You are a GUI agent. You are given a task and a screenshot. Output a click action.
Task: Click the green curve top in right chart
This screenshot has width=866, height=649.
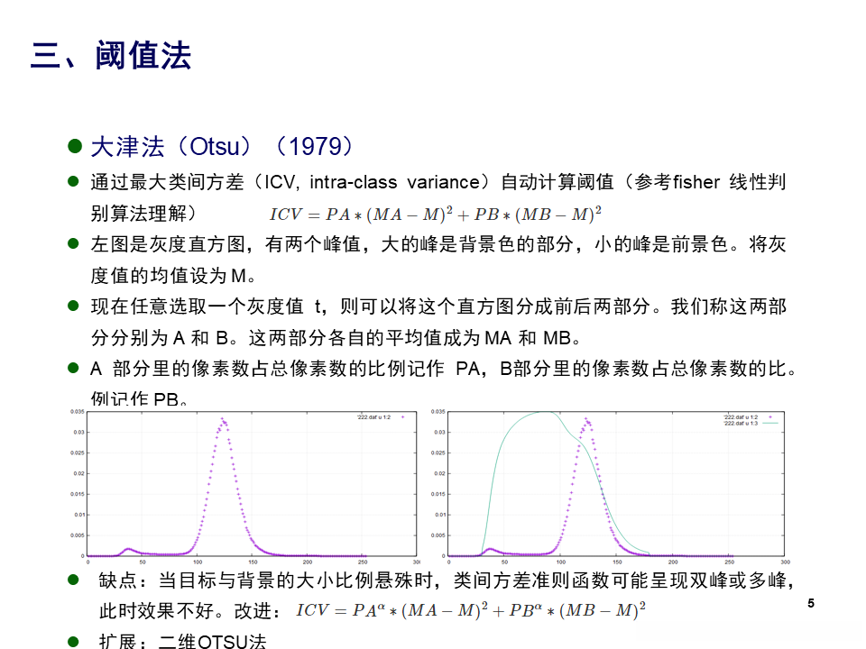(x=544, y=412)
